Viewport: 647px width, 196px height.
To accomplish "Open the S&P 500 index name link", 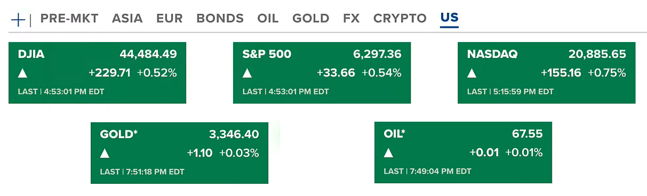I will click(267, 54).
